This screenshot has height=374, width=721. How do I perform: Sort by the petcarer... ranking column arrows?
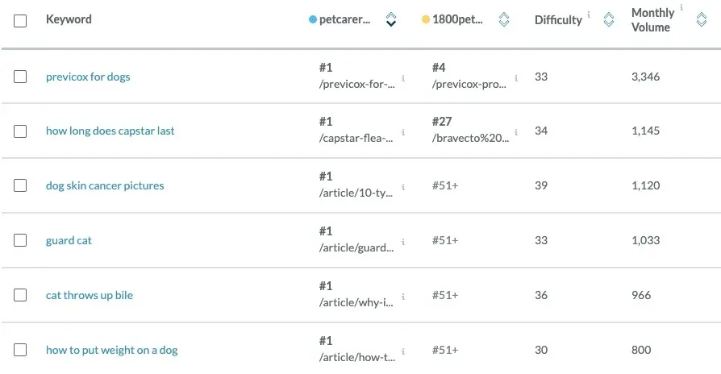point(391,19)
